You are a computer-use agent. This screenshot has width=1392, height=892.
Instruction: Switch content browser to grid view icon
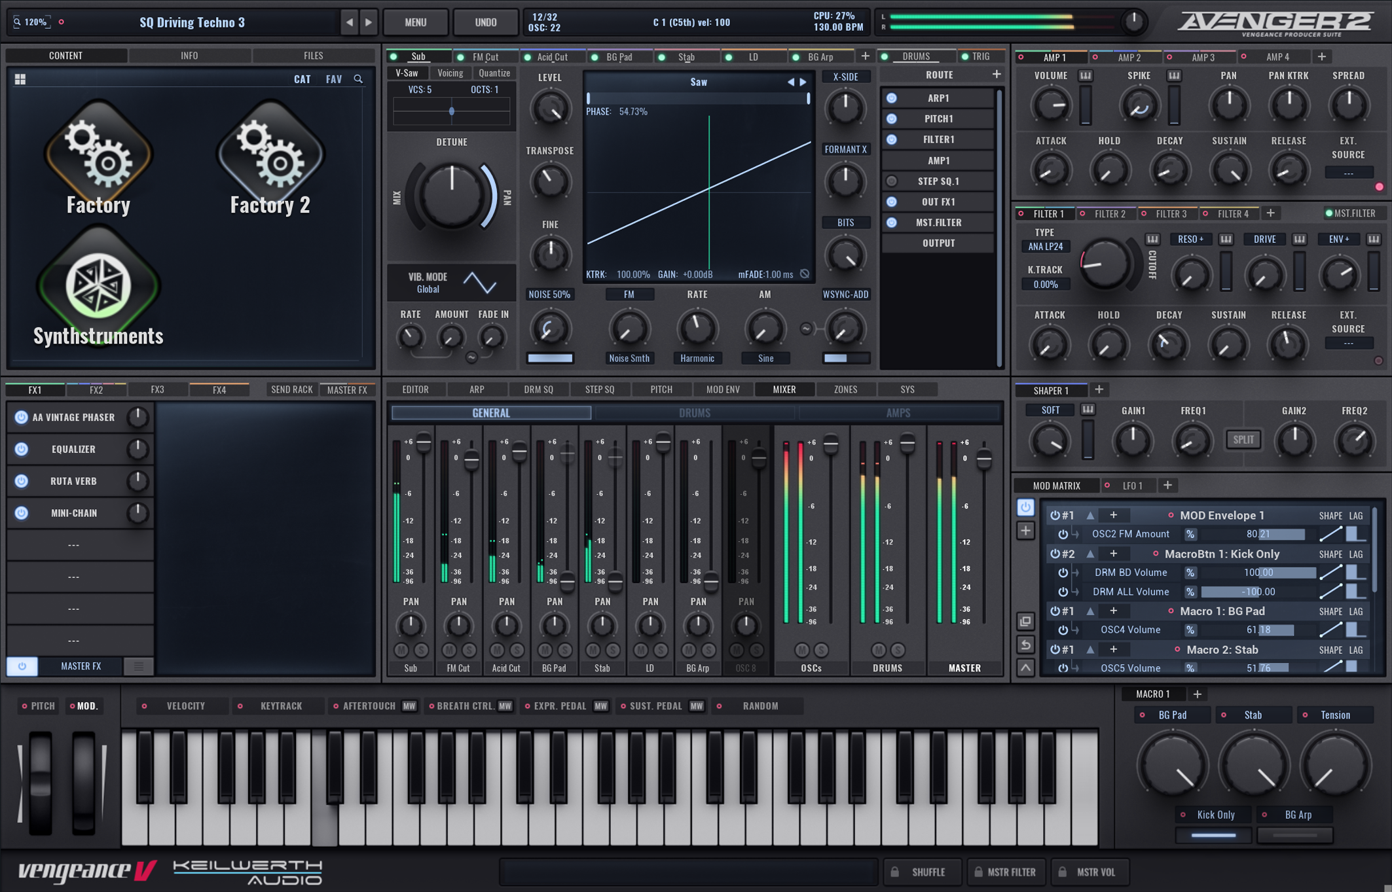[20, 79]
